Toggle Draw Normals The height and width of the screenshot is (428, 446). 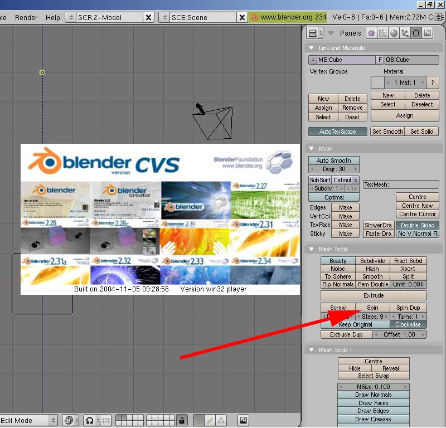click(373, 395)
